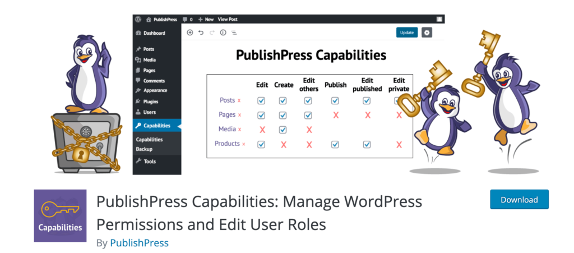The image size is (574, 253).
Task: Click the redo arrow icon
Action: (x=211, y=33)
